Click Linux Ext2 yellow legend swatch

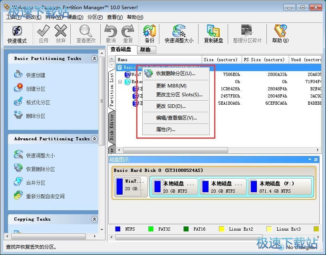click(x=222, y=229)
